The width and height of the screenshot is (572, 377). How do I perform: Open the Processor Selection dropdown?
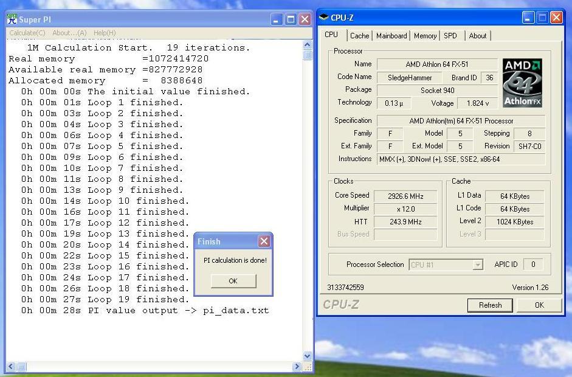478,265
